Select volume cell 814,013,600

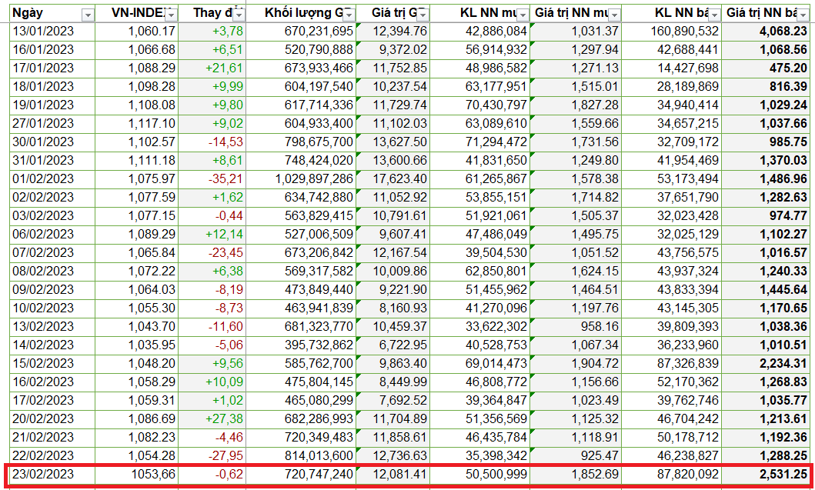click(x=301, y=455)
